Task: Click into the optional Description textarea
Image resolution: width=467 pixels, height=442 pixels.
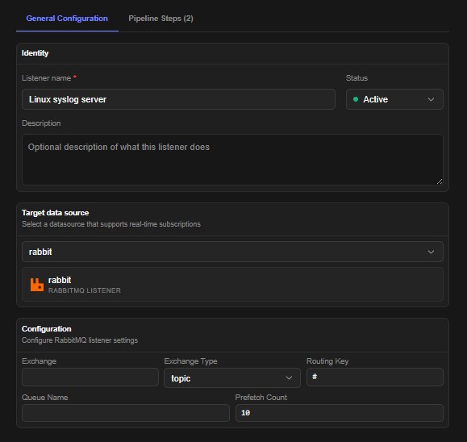Action: [x=232, y=160]
